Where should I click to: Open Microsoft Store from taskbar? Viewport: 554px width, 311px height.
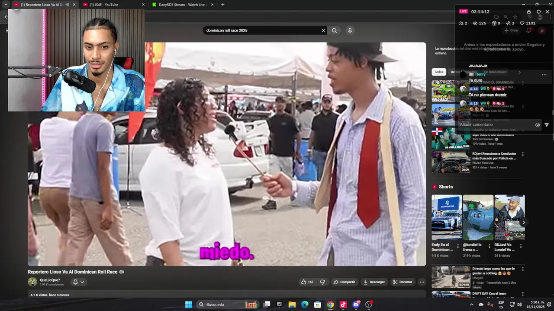pos(317,305)
